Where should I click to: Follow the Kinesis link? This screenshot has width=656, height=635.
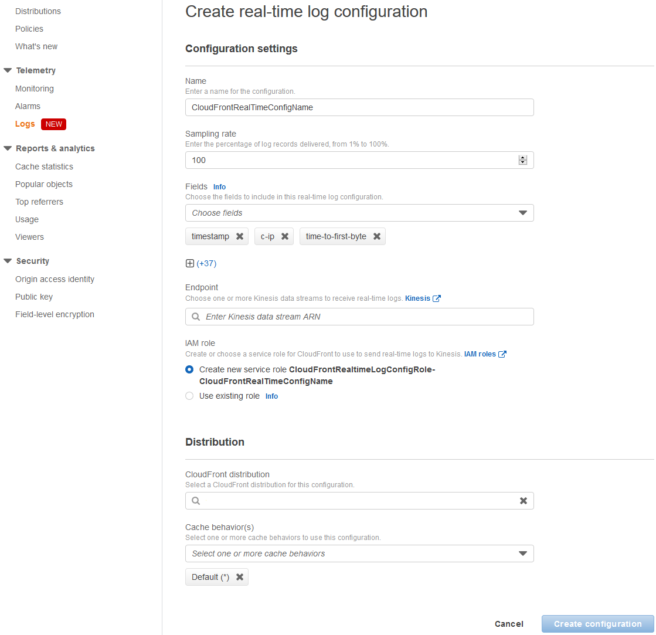[x=417, y=298]
